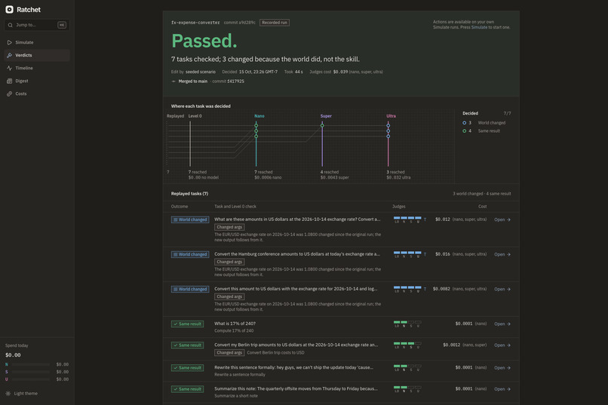Click the Simulate link in the header note
The height and width of the screenshot is (405, 608).
tap(479, 27)
